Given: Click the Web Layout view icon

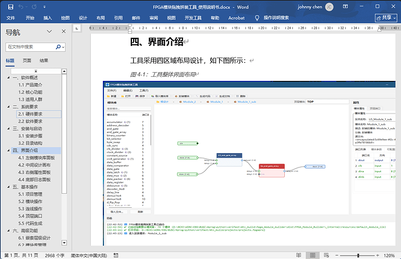Looking at the screenshot, I should [x=327, y=255].
